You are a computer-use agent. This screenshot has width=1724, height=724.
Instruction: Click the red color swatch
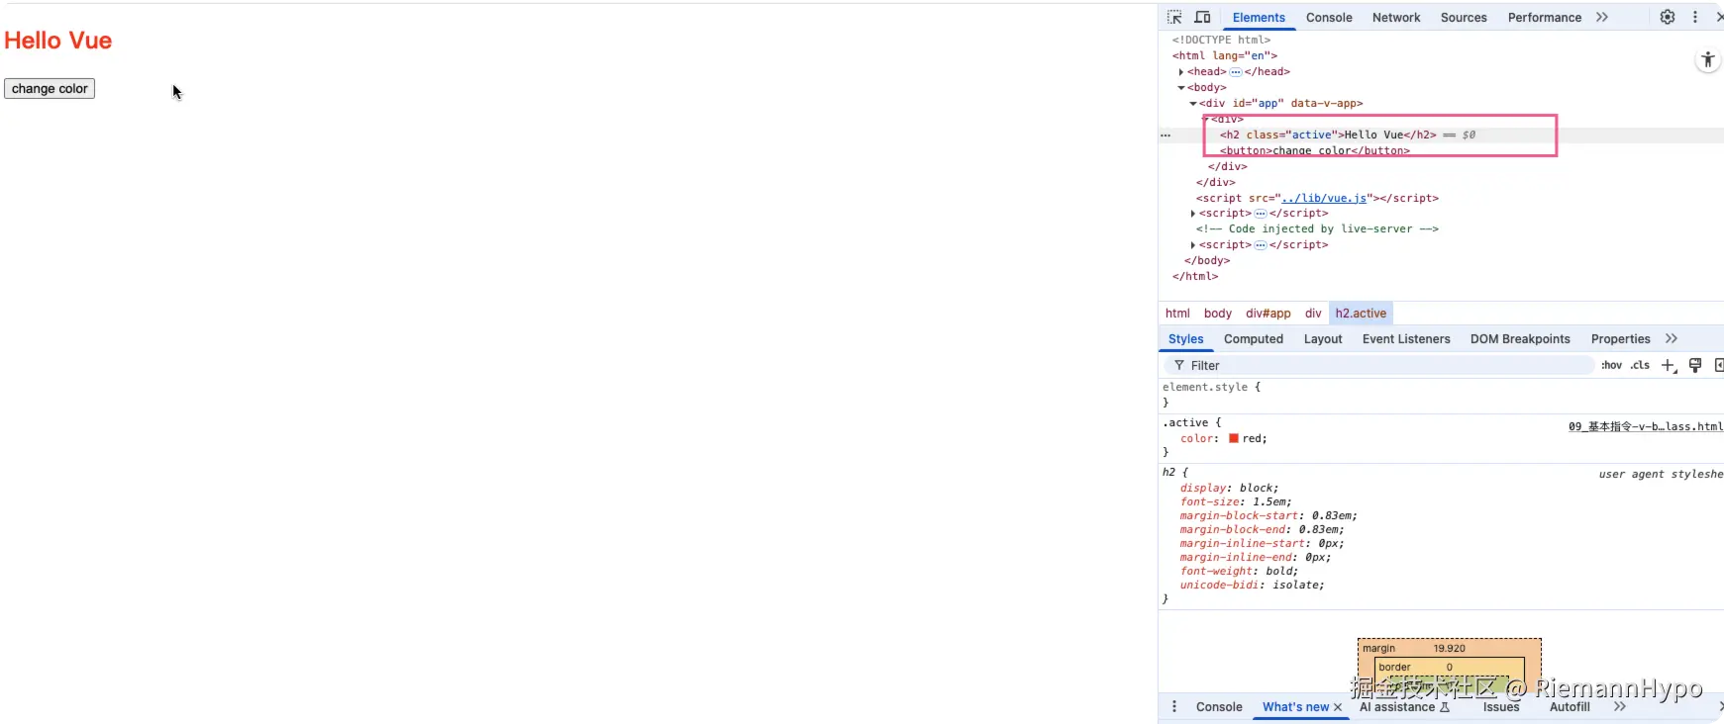point(1234,438)
